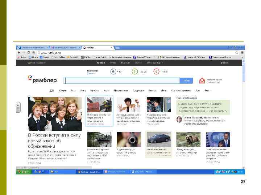
Task: Click the newspaper icon before Спорт
Action: 52,91
